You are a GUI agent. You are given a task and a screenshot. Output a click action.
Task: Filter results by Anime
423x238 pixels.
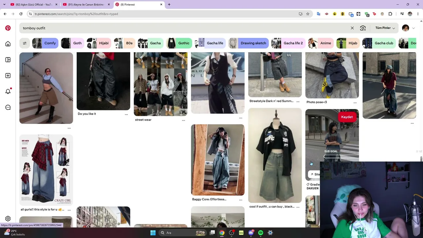coord(321,43)
